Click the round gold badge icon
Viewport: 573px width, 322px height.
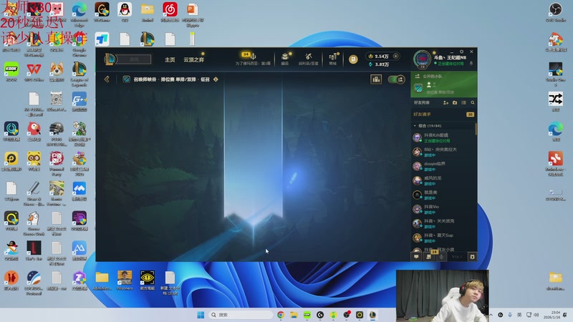click(353, 59)
